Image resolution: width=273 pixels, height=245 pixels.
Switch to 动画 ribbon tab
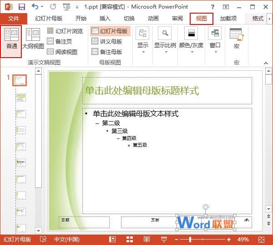coord(153,19)
